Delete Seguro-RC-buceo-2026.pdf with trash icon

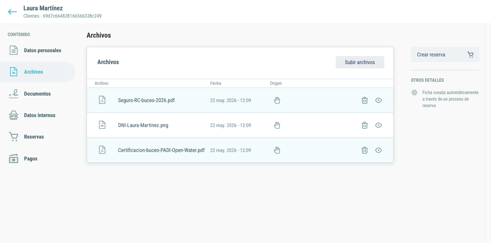click(x=365, y=100)
